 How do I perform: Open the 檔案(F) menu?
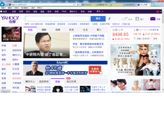pos(3,8)
